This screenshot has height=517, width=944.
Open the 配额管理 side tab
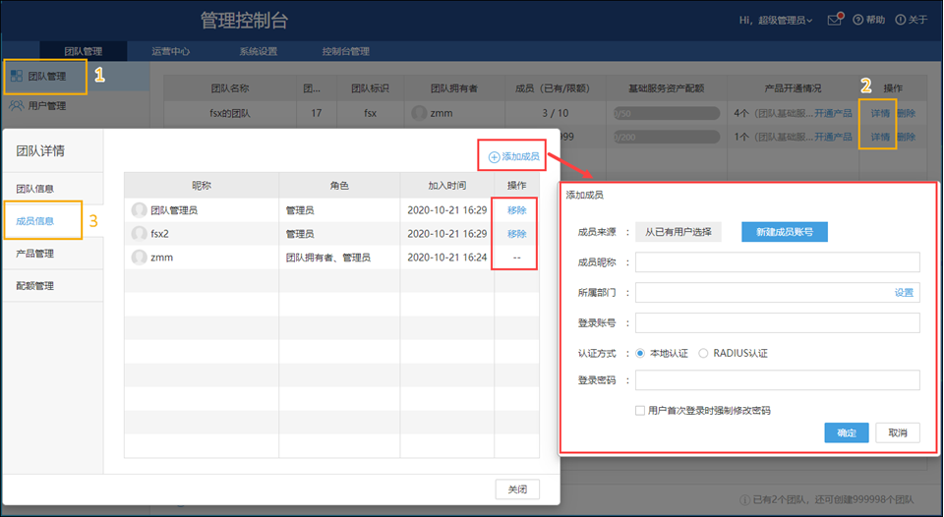[35, 286]
